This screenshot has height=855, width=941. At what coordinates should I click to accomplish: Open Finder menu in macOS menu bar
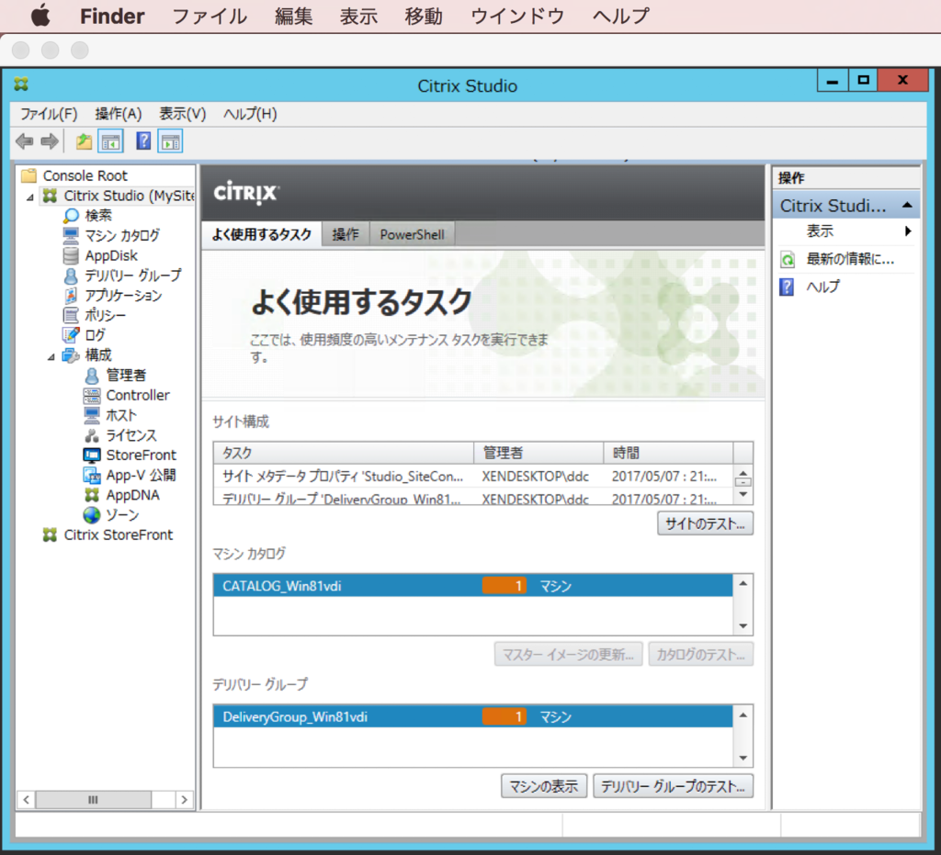click(112, 16)
